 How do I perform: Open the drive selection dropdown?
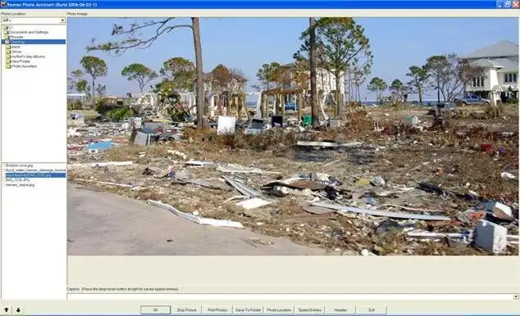[x=62, y=20]
